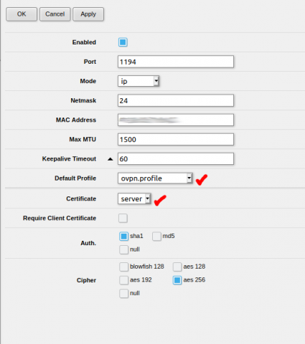Toggle the sha1 auth checkbox

pyautogui.click(x=124, y=236)
